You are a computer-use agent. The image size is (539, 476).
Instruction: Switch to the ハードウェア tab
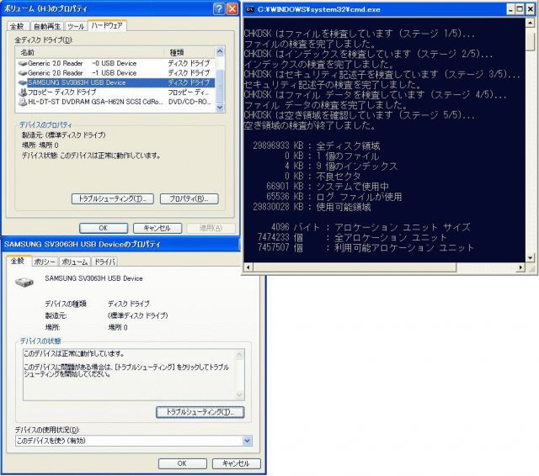[x=107, y=26]
